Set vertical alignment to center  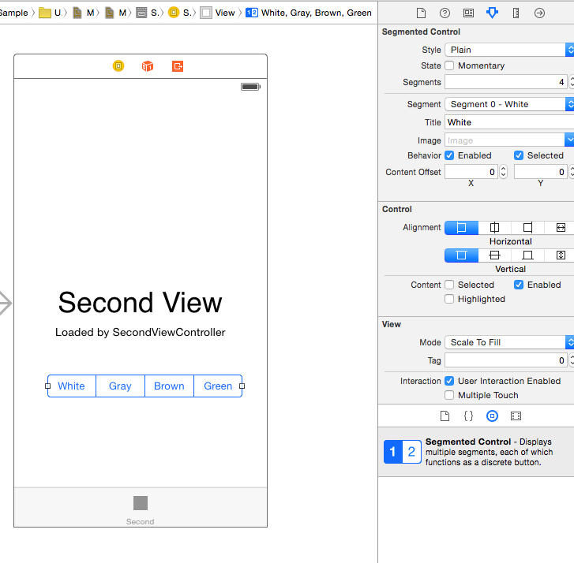point(494,255)
